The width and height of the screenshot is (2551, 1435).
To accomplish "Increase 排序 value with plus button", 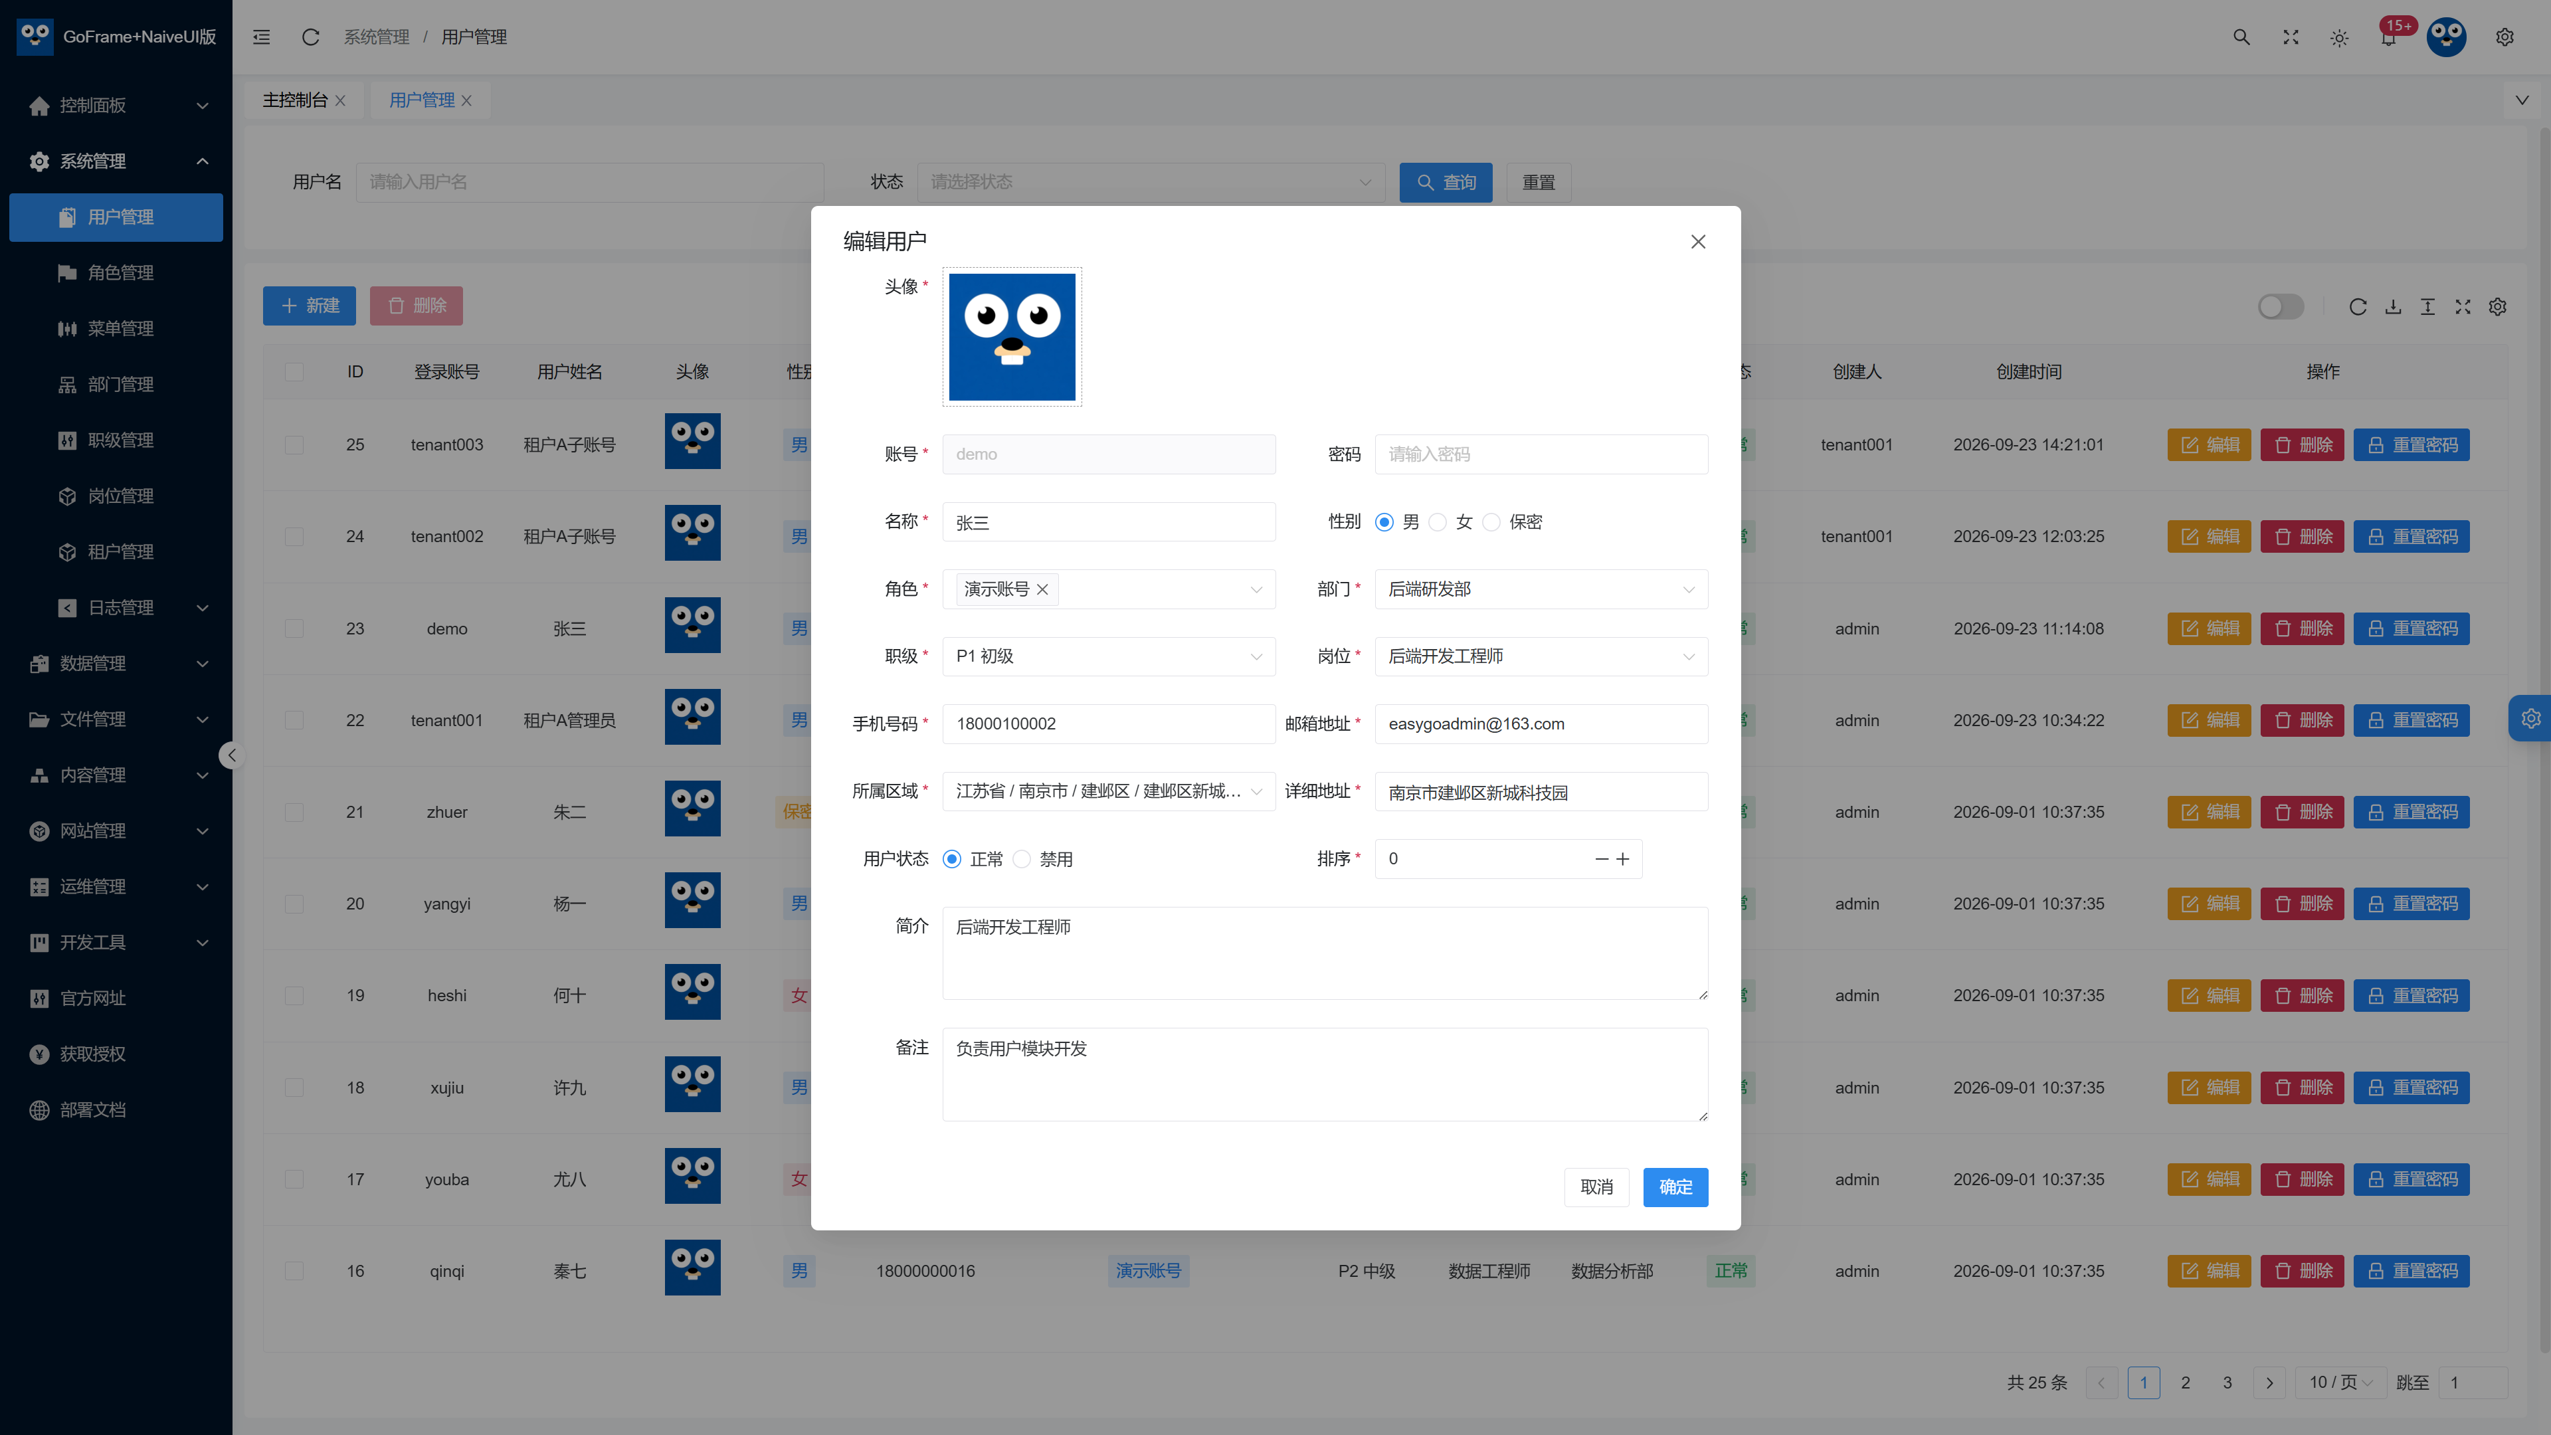I will click(x=1622, y=858).
